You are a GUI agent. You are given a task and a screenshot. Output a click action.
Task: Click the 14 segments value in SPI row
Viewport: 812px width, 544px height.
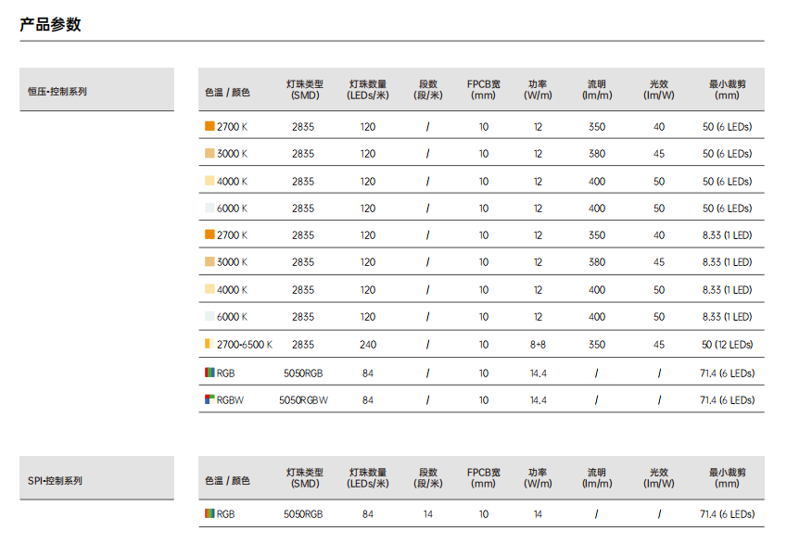click(427, 514)
